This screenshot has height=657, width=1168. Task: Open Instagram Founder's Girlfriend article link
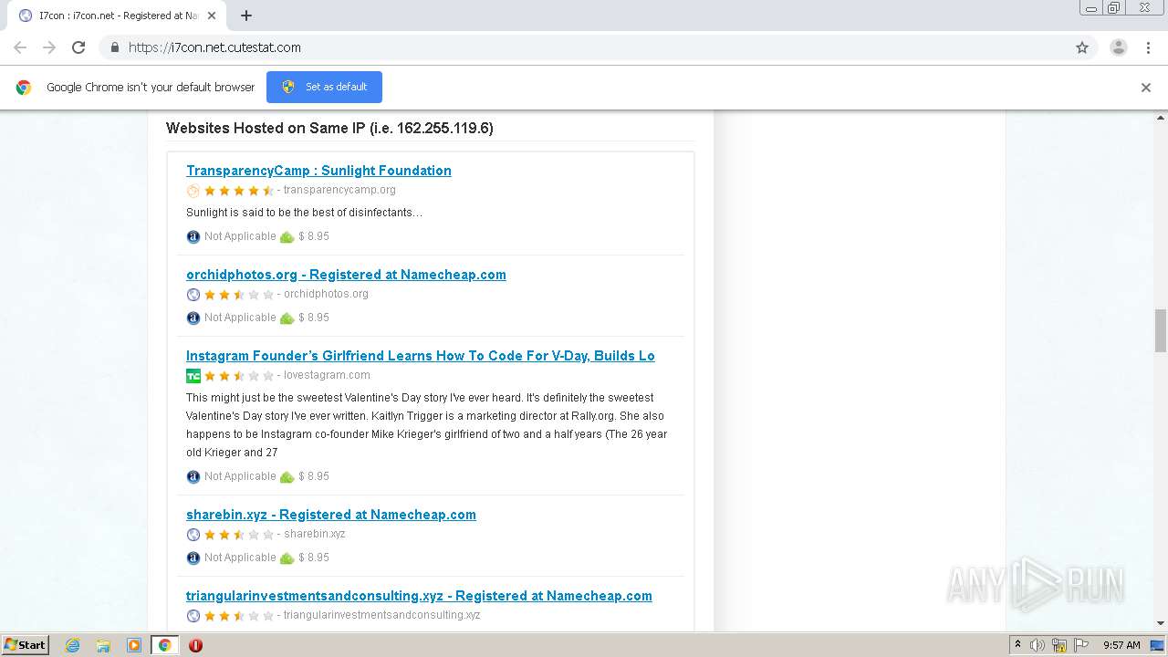tap(421, 356)
